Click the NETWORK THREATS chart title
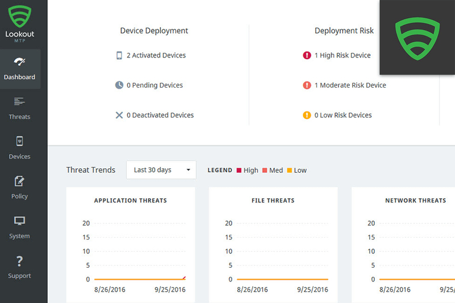 [416, 201]
